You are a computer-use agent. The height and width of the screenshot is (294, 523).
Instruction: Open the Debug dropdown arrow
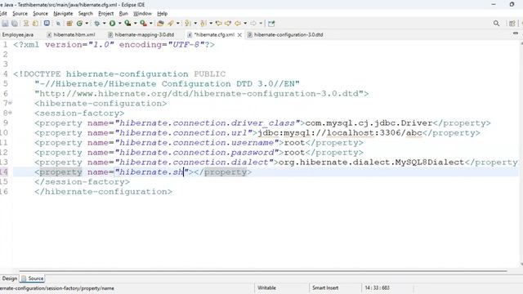point(104,24)
